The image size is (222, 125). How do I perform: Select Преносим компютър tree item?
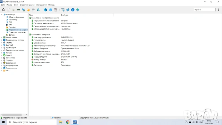tap(17, 32)
